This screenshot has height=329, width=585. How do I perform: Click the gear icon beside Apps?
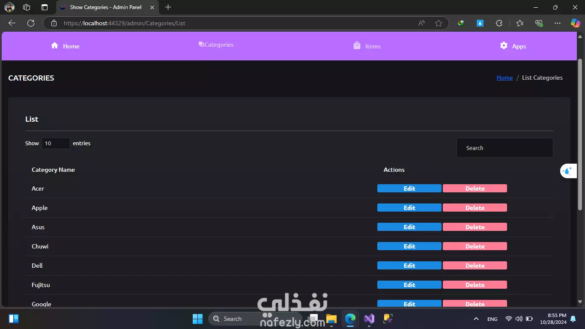pos(504,45)
